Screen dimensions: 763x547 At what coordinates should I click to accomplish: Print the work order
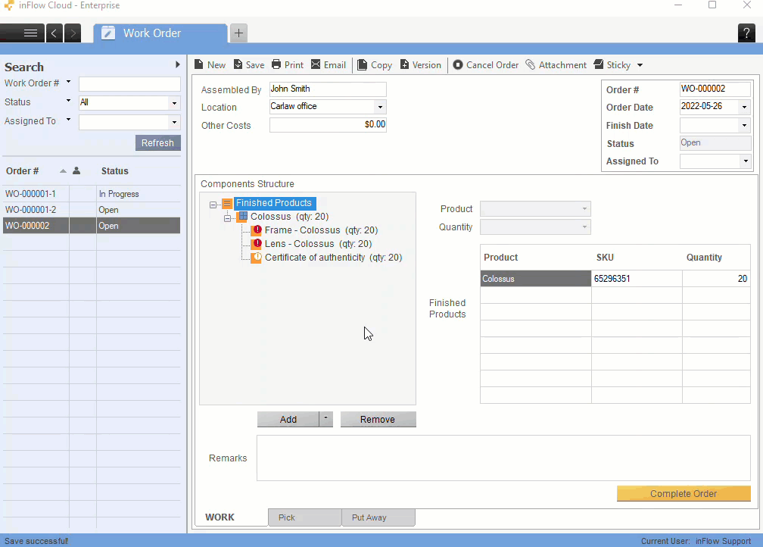click(x=287, y=64)
